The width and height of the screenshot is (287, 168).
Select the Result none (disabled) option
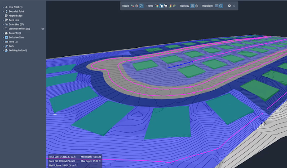click(141, 6)
